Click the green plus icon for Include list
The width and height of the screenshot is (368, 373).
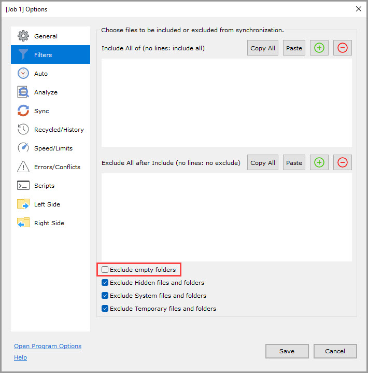(x=319, y=48)
